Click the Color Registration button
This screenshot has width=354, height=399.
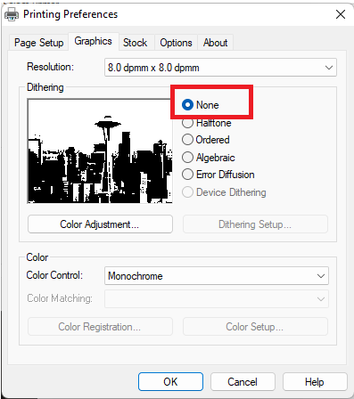pyautogui.click(x=100, y=327)
